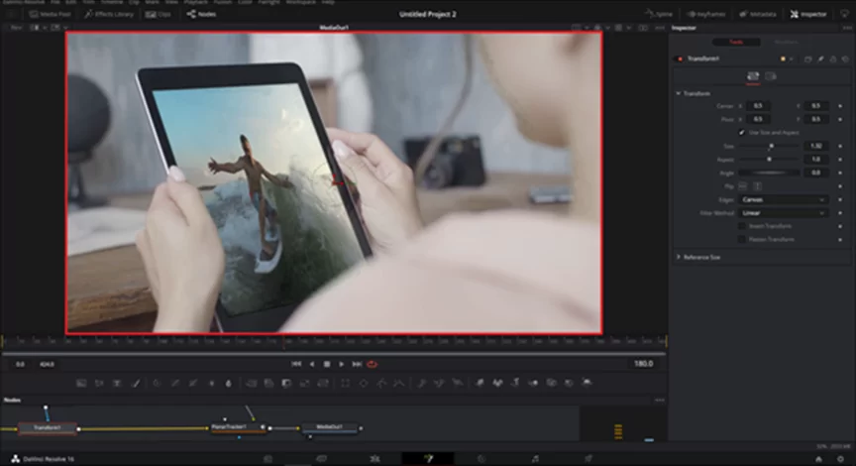Open the Keyframes panel button
856x466 pixels.
click(x=706, y=14)
